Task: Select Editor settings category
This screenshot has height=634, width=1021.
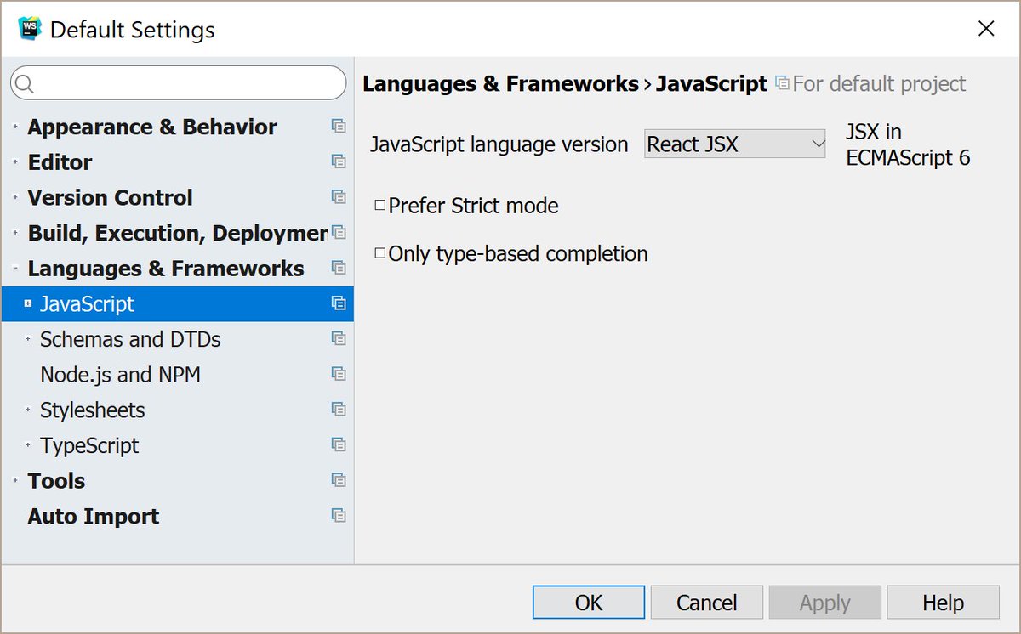Action: pos(60,162)
